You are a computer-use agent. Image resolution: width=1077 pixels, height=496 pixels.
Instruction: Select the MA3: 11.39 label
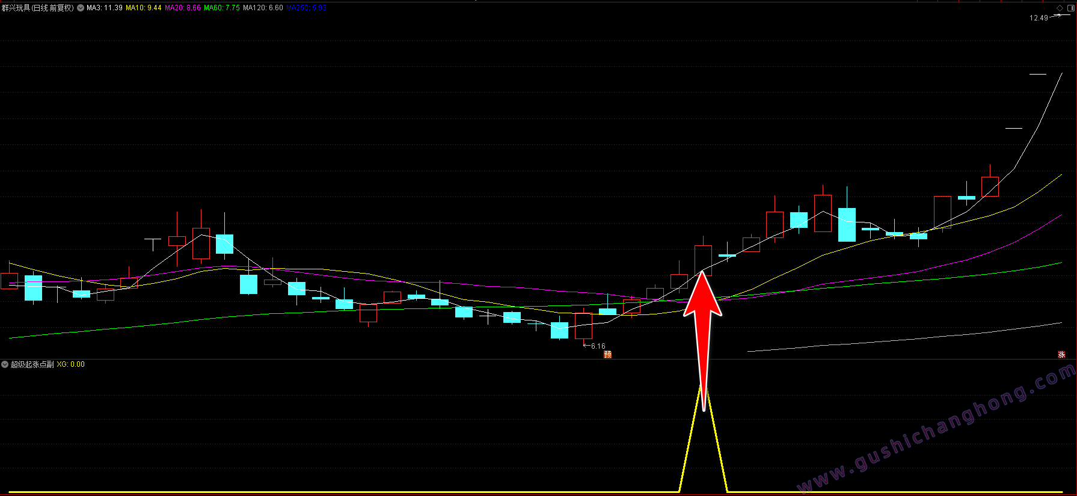(105, 8)
